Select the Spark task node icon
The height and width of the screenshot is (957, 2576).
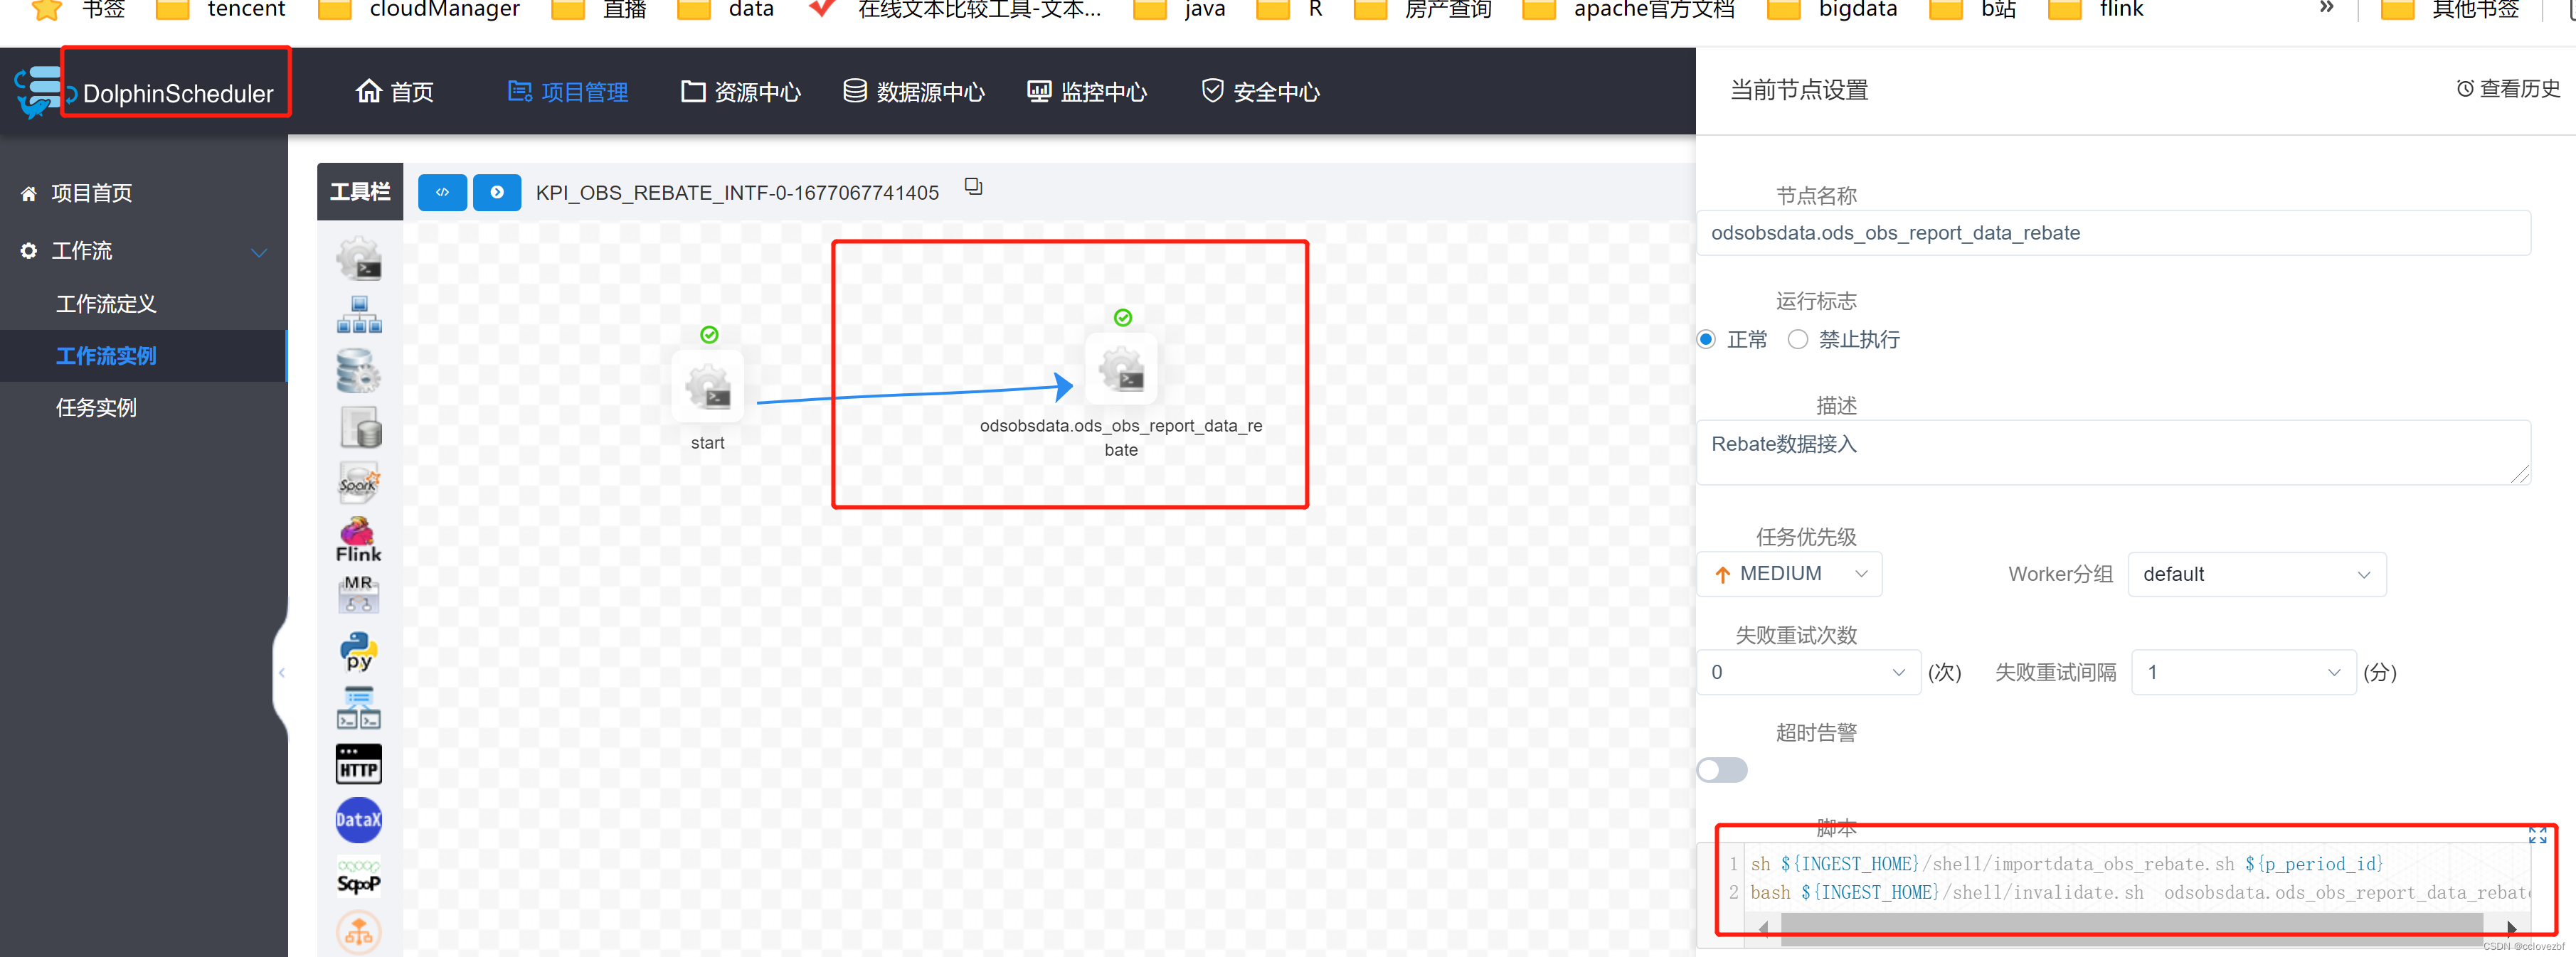coord(358,483)
